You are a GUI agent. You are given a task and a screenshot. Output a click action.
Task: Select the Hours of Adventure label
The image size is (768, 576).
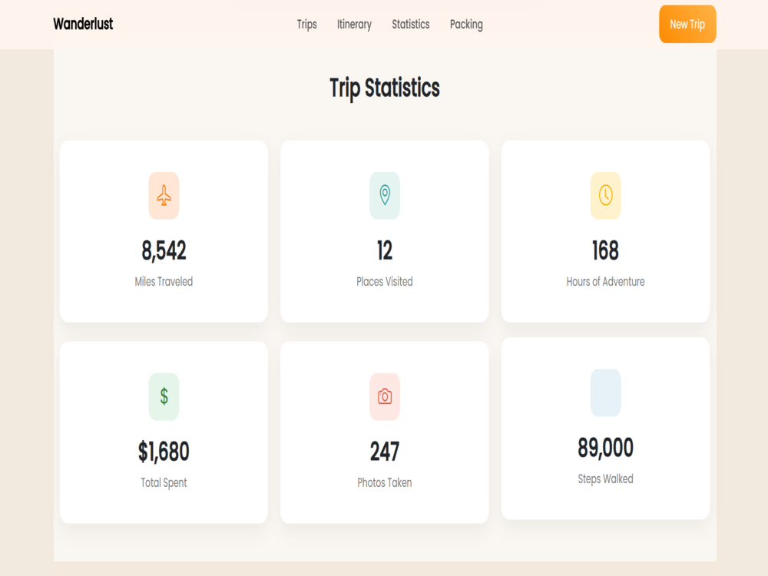click(605, 282)
